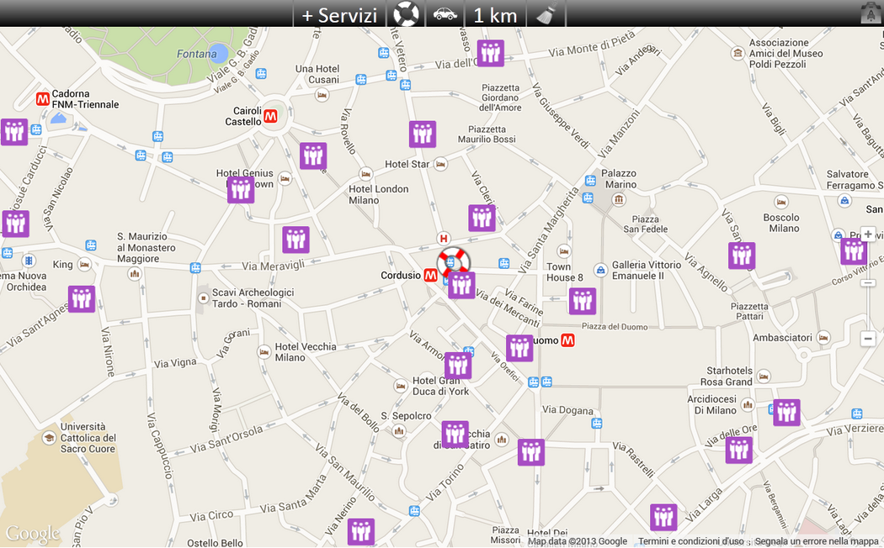Click the Palazzo Marino museum icon
884x548 pixels.
pyautogui.click(x=619, y=199)
